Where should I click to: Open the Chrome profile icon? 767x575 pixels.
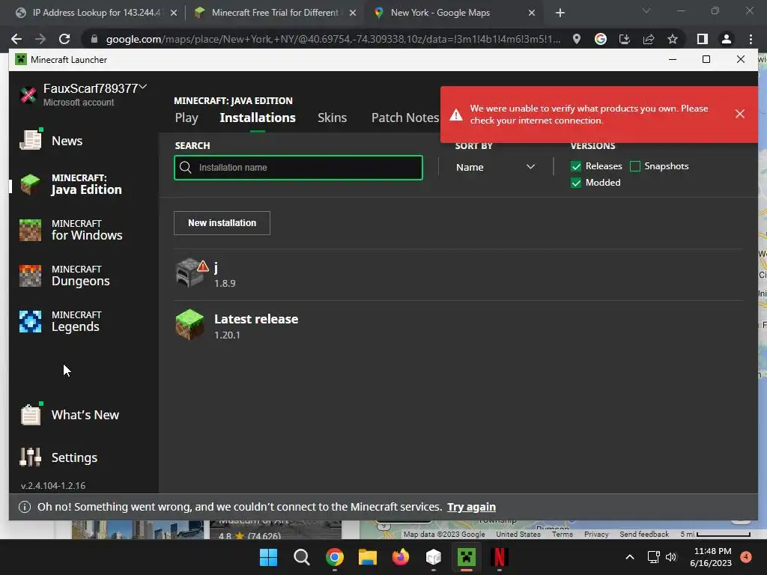pyautogui.click(x=727, y=39)
